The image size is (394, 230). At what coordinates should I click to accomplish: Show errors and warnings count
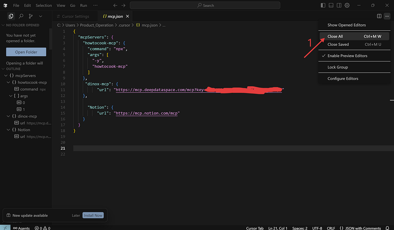42,228
